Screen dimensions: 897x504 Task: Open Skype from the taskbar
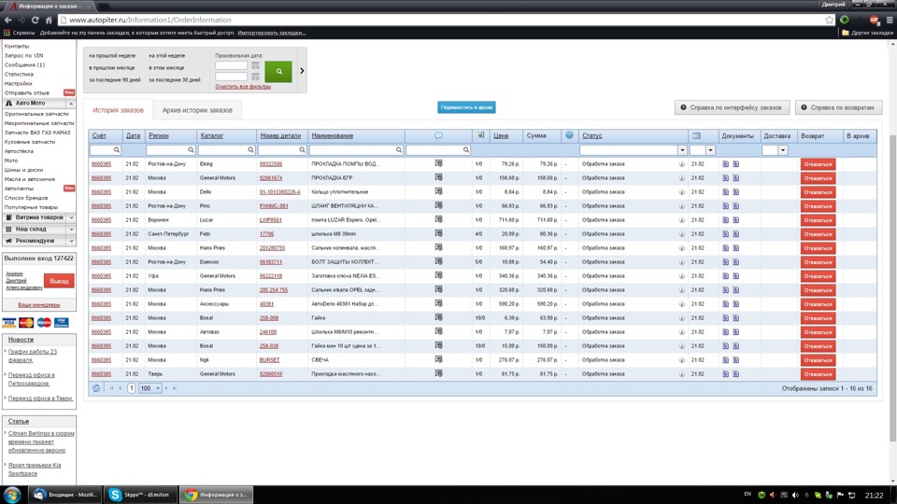coord(140,495)
